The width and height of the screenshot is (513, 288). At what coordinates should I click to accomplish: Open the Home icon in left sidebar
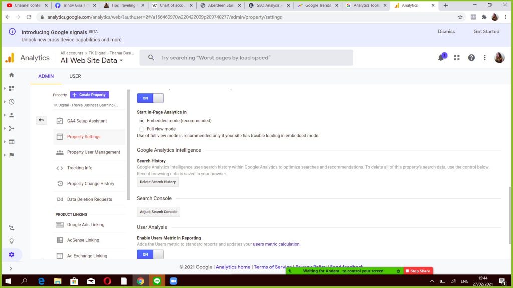(x=11, y=75)
